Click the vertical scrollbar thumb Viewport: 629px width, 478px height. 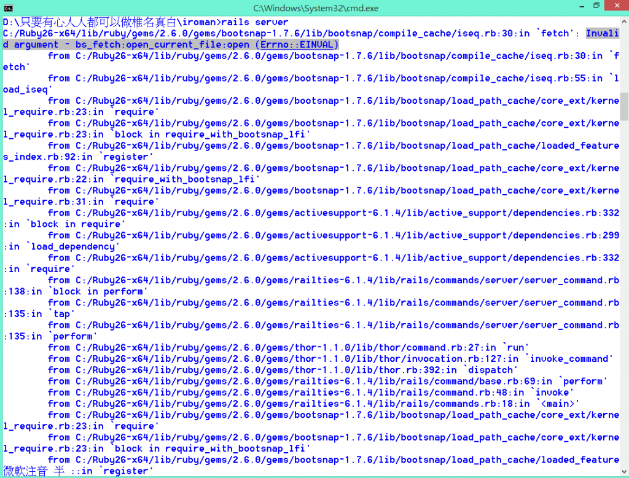(624, 106)
